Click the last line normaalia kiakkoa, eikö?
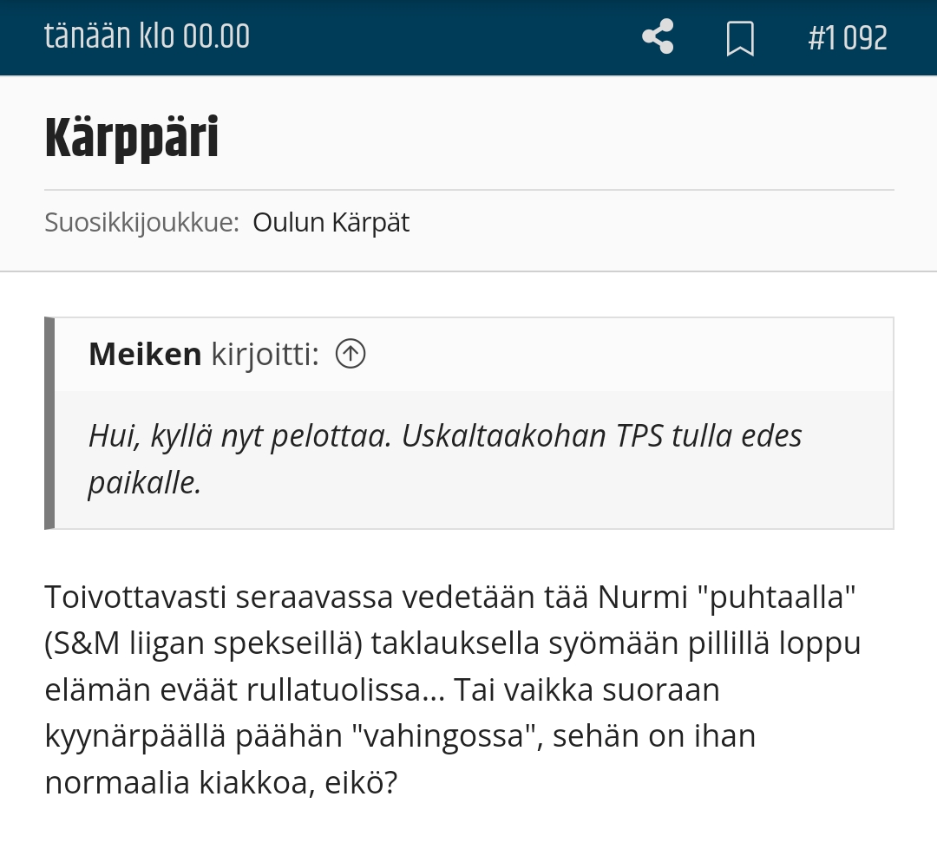 tap(220, 783)
